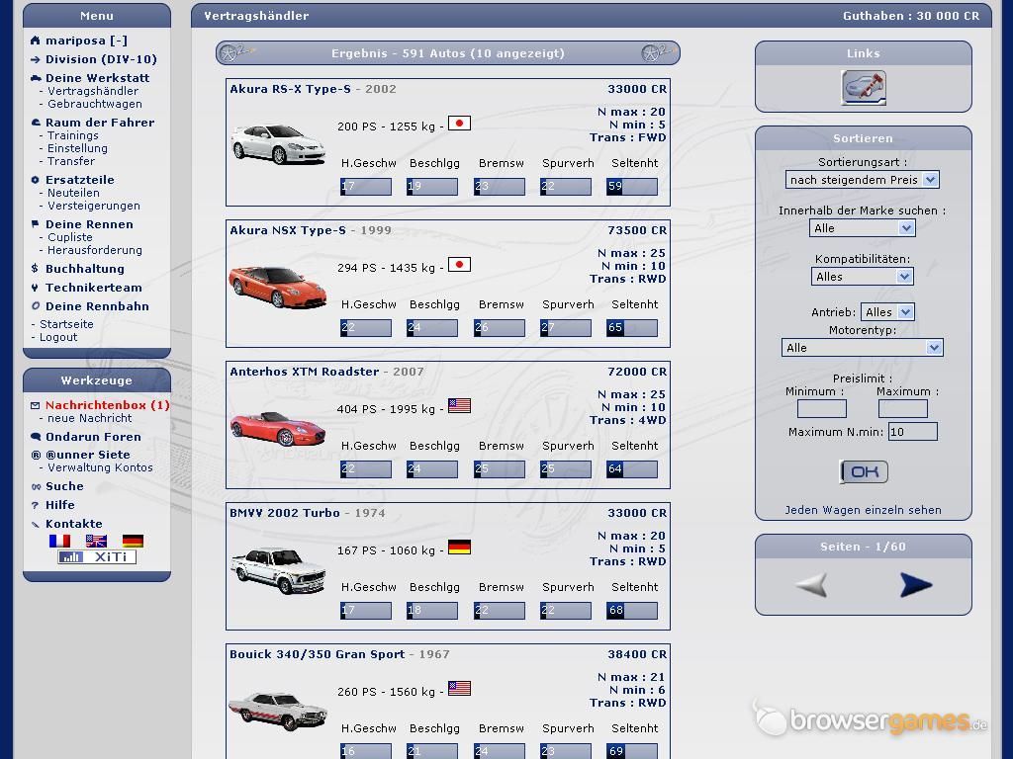
Task: Click the helmet icon beside Raum der Fahrer
Action: (x=36, y=123)
